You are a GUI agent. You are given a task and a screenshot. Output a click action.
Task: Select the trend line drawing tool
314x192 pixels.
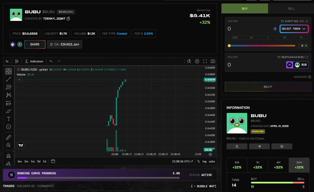[8, 79]
